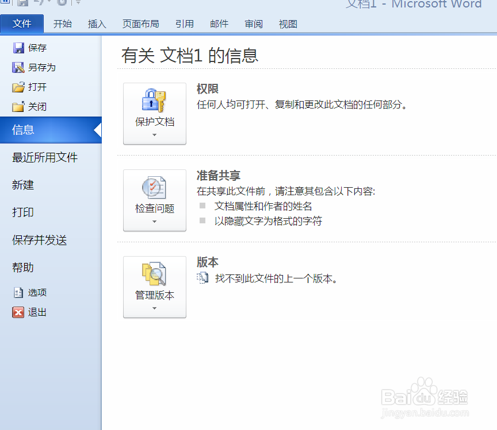Click the 选项 label

(x=37, y=292)
